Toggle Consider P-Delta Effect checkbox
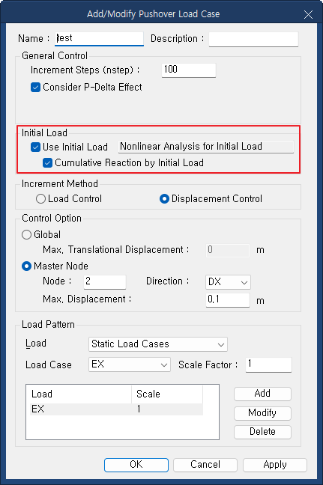This screenshot has width=323, height=485. point(36,88)
